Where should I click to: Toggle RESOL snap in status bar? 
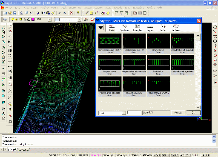(x=157, y=155)
